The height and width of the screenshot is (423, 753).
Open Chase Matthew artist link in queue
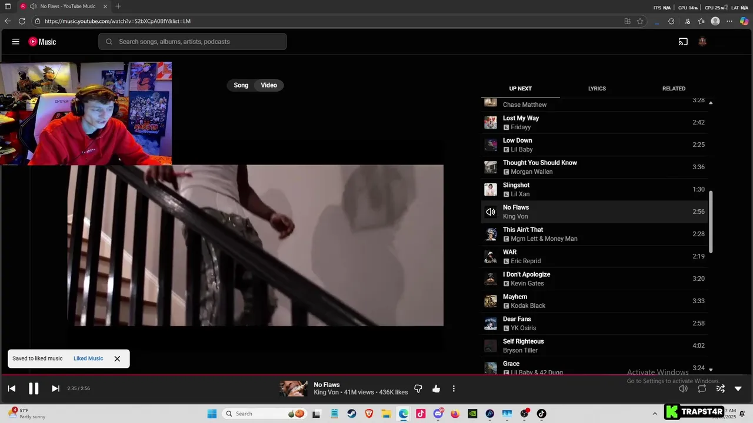coord(525,105)
